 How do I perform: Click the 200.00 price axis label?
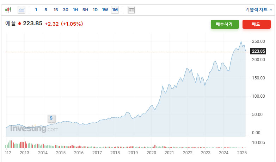click(258, 60)
